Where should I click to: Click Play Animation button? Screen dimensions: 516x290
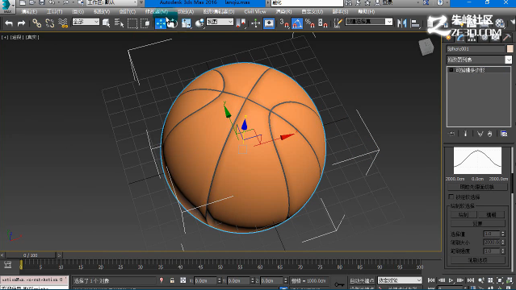(x=451, y=280)
